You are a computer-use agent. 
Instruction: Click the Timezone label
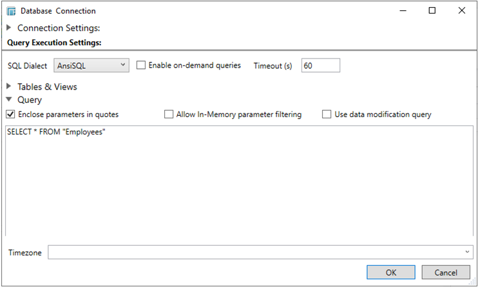pos(25,253)
